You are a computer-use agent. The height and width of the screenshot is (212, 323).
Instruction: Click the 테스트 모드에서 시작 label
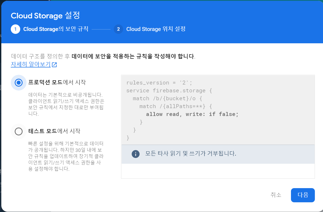[54, 131]
